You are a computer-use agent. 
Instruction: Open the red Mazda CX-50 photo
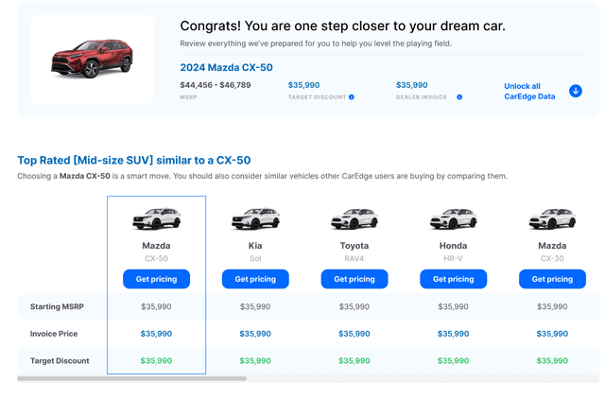tap(92, 60)
